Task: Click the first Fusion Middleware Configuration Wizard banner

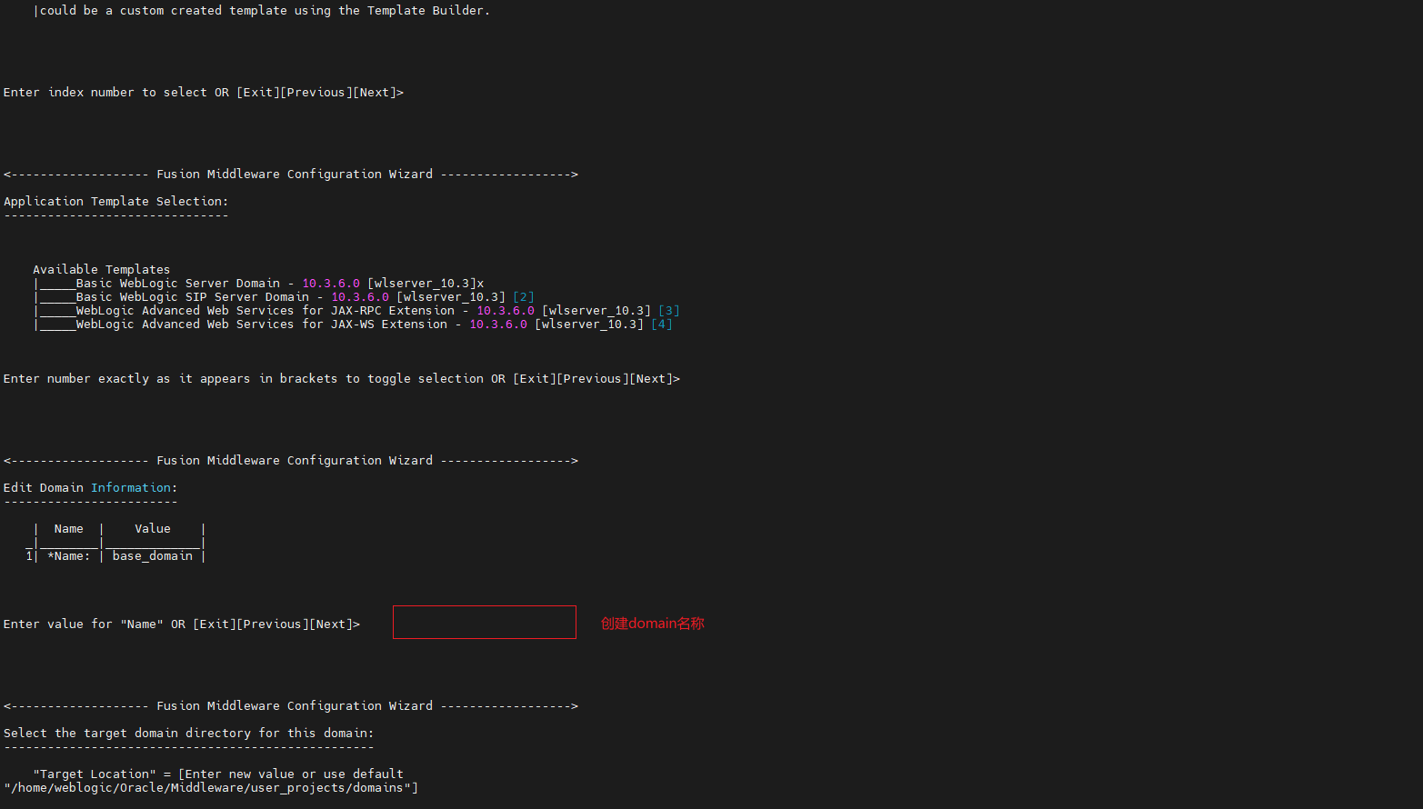Action: pyautogui.click(x=291, y=175)
